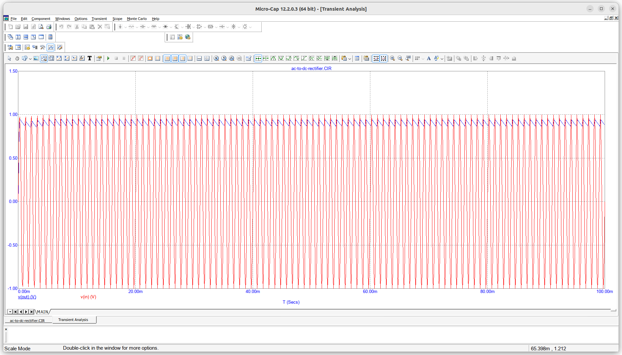622x355 pixels.
Task: Expand the resistor component dropdown arrow
Action: pyautogui.click(x=137, y=27)
